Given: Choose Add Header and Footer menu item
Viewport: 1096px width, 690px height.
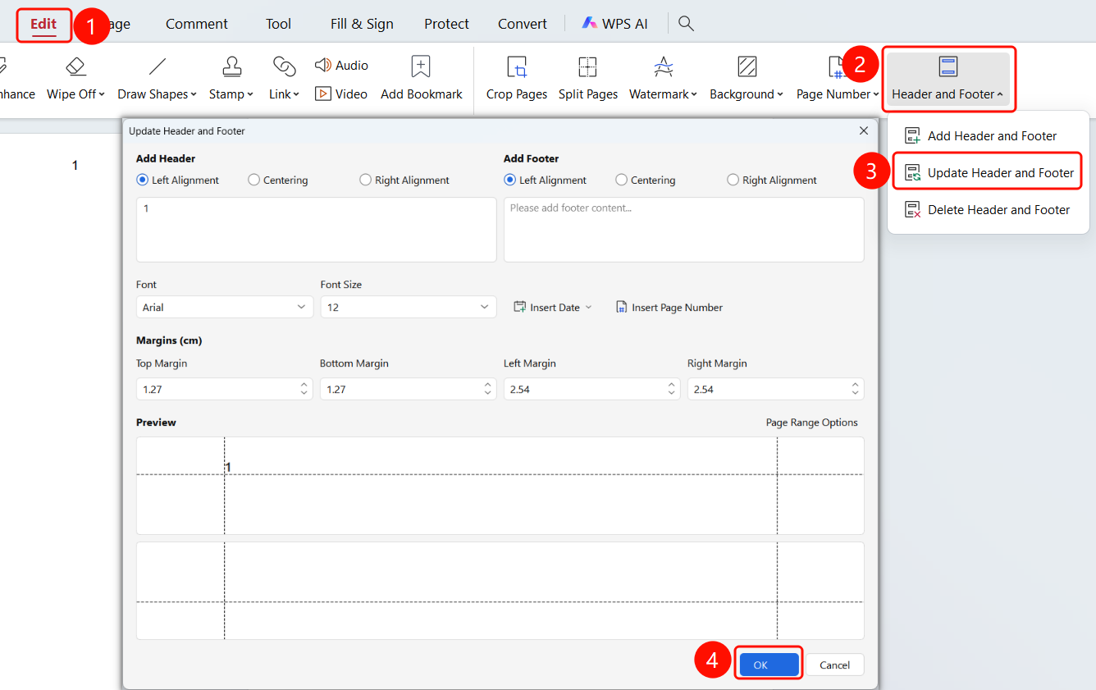Looking at the screenshot, I should click(989, 136).
